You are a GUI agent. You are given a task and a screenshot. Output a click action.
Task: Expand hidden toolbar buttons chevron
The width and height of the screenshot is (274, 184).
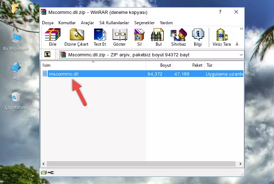241,29
